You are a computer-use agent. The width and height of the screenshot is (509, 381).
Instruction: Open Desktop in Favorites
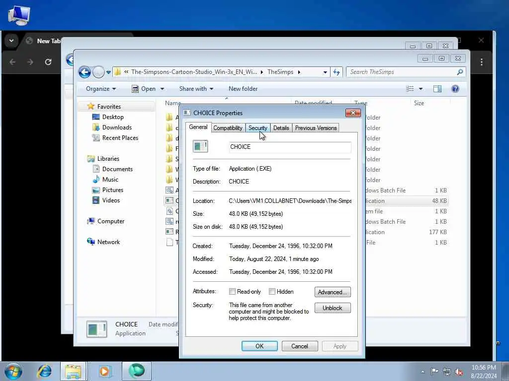click(113, 117)
